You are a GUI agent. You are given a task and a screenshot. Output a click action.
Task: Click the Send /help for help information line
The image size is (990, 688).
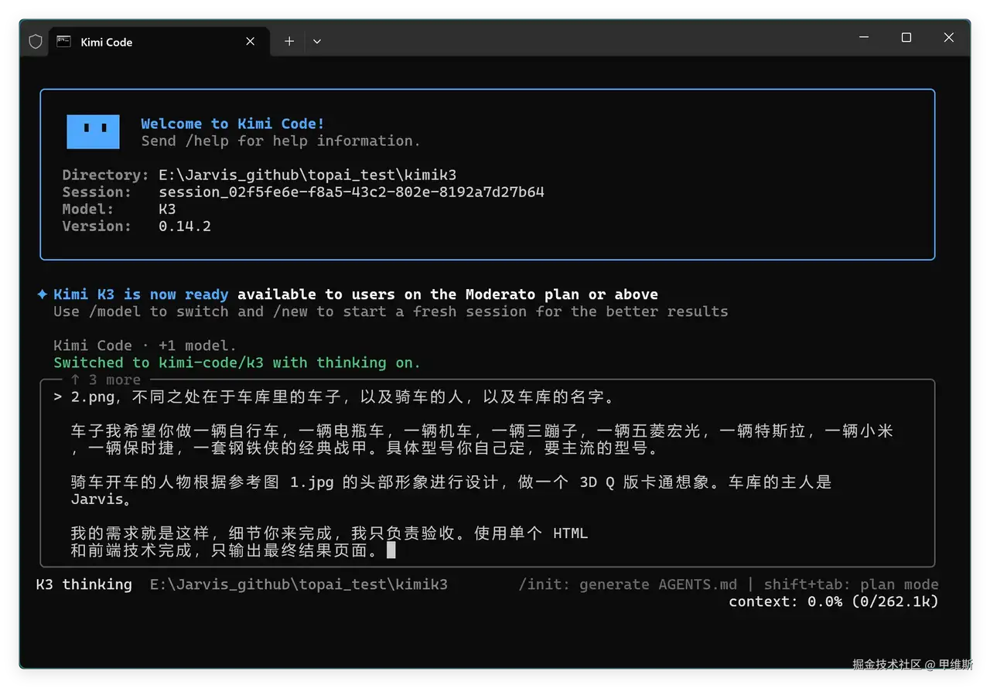pyautogui.click(x=281, y=141)
